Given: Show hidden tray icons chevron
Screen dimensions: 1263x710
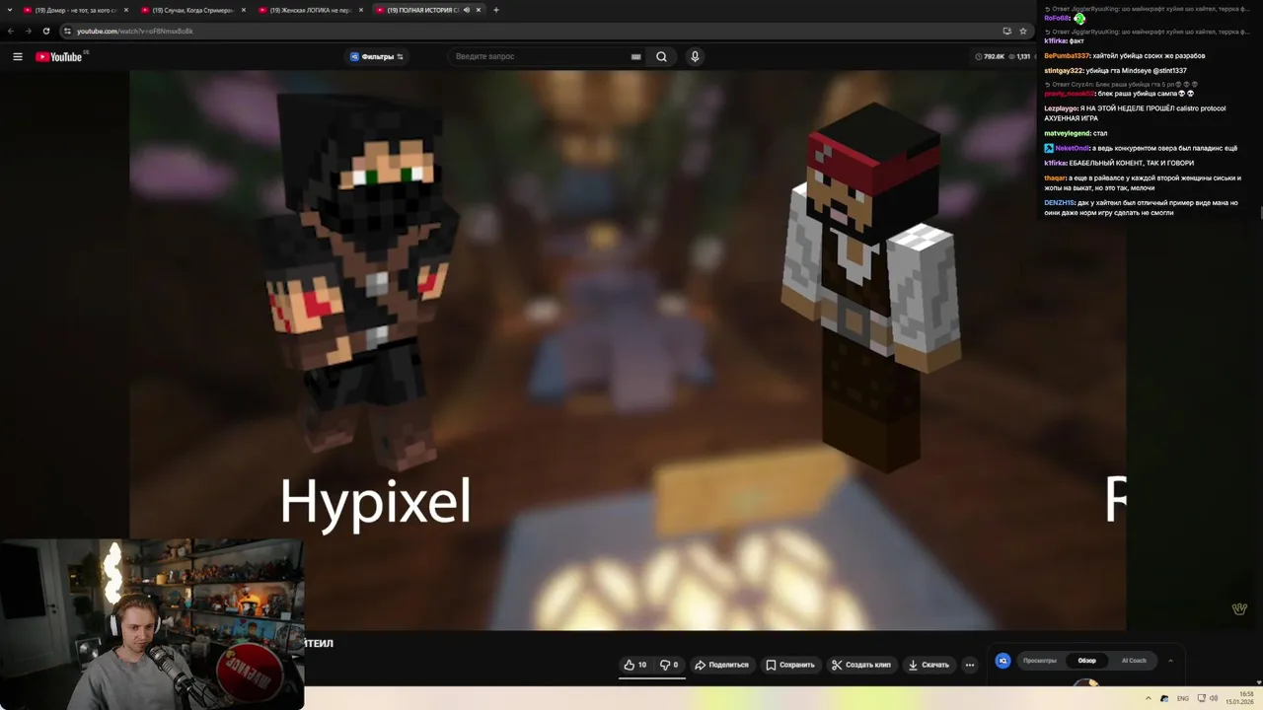Looking at the screenshot, I should 1148,698.
